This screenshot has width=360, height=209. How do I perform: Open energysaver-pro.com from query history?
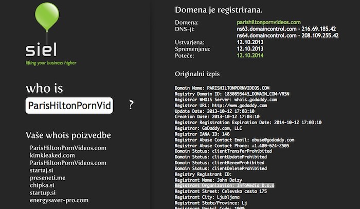[59, 200]
